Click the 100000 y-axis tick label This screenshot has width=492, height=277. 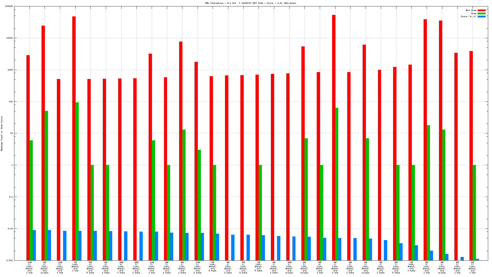click(9, 6)
